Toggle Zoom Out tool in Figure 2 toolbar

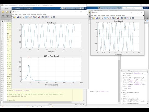108,18
